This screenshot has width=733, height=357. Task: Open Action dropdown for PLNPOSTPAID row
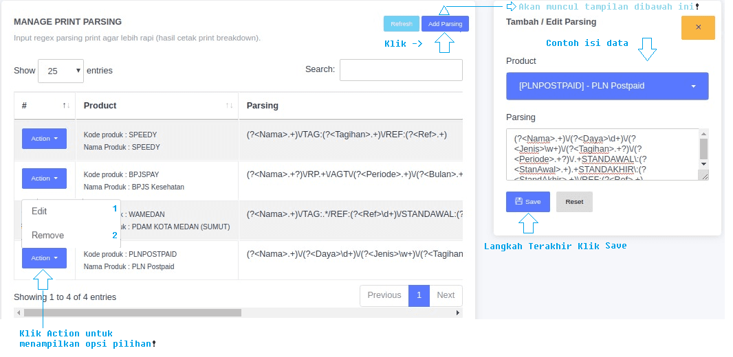click(44, 258)
